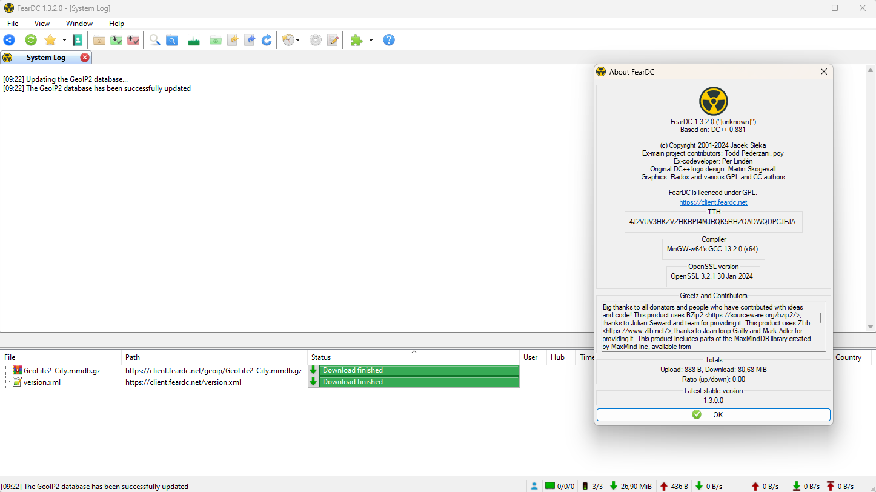Screen dimensions: 876x492
Task: Click the green download speed 0 B/s entry
Action: (x=708, y=486)
